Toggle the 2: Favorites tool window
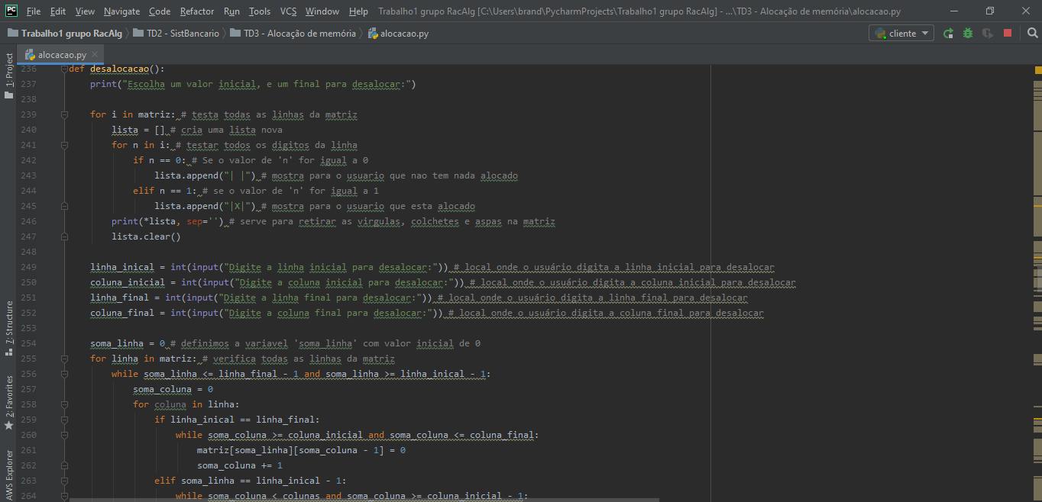 [x=9, y=402]
